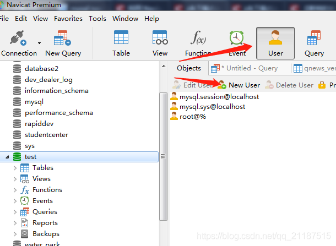Click the Functions fx icon in tree
The width and height of the screenshot is (336, 246).
(25, 190)
